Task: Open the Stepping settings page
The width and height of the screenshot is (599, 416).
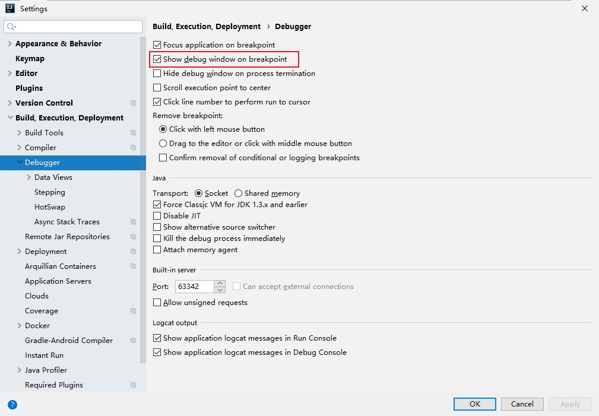Action: coord(50,192)
